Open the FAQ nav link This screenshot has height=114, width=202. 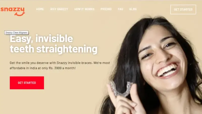[120, 9]
